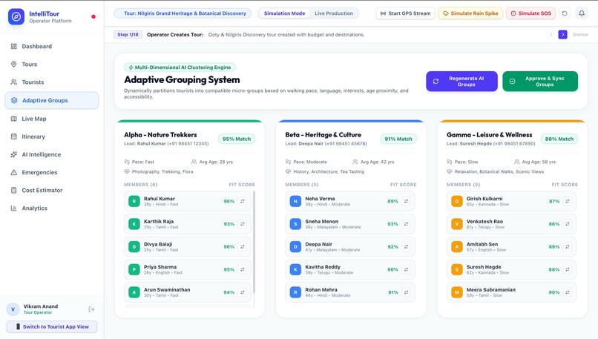
Task: Click the Step 1/18 badge
Action: coord(128,35)
